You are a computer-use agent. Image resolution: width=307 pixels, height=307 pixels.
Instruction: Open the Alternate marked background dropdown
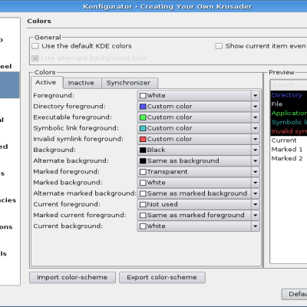pos(199,193)
